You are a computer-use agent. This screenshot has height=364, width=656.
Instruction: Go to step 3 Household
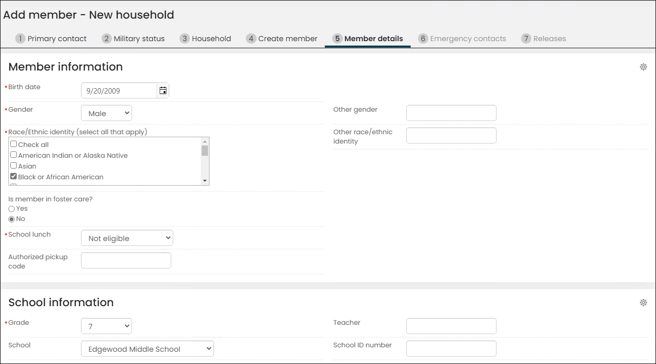[206, 39]
